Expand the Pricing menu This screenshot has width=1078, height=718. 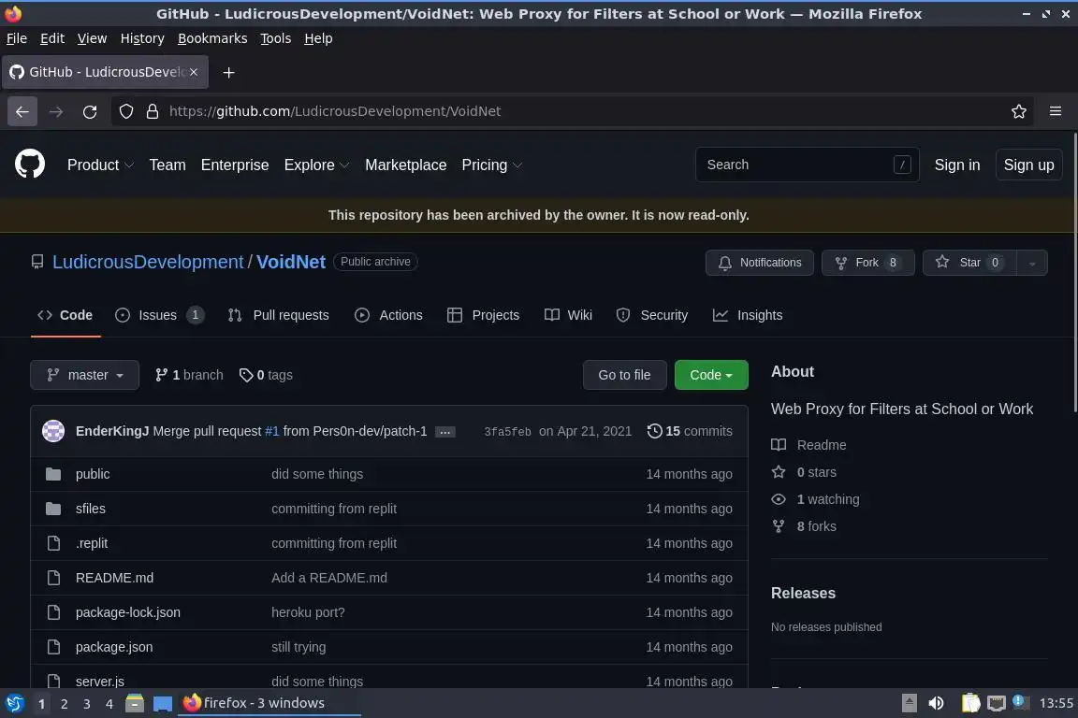click(491, 165)
